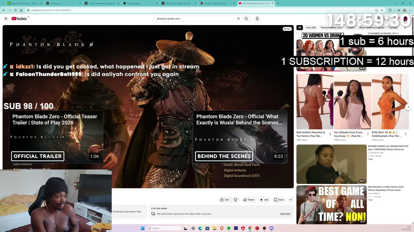Open the Wait Arlette's Reaction short thumbnail
This screenshot has height=232, width=414.
[x=315, y=101]
